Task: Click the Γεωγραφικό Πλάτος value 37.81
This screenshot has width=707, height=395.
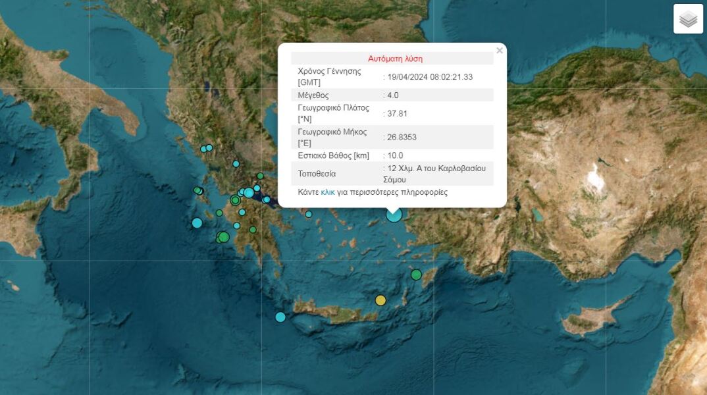Action: coord(395,113)
